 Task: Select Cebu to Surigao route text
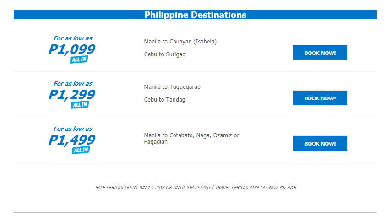click(x=165, y=54)
